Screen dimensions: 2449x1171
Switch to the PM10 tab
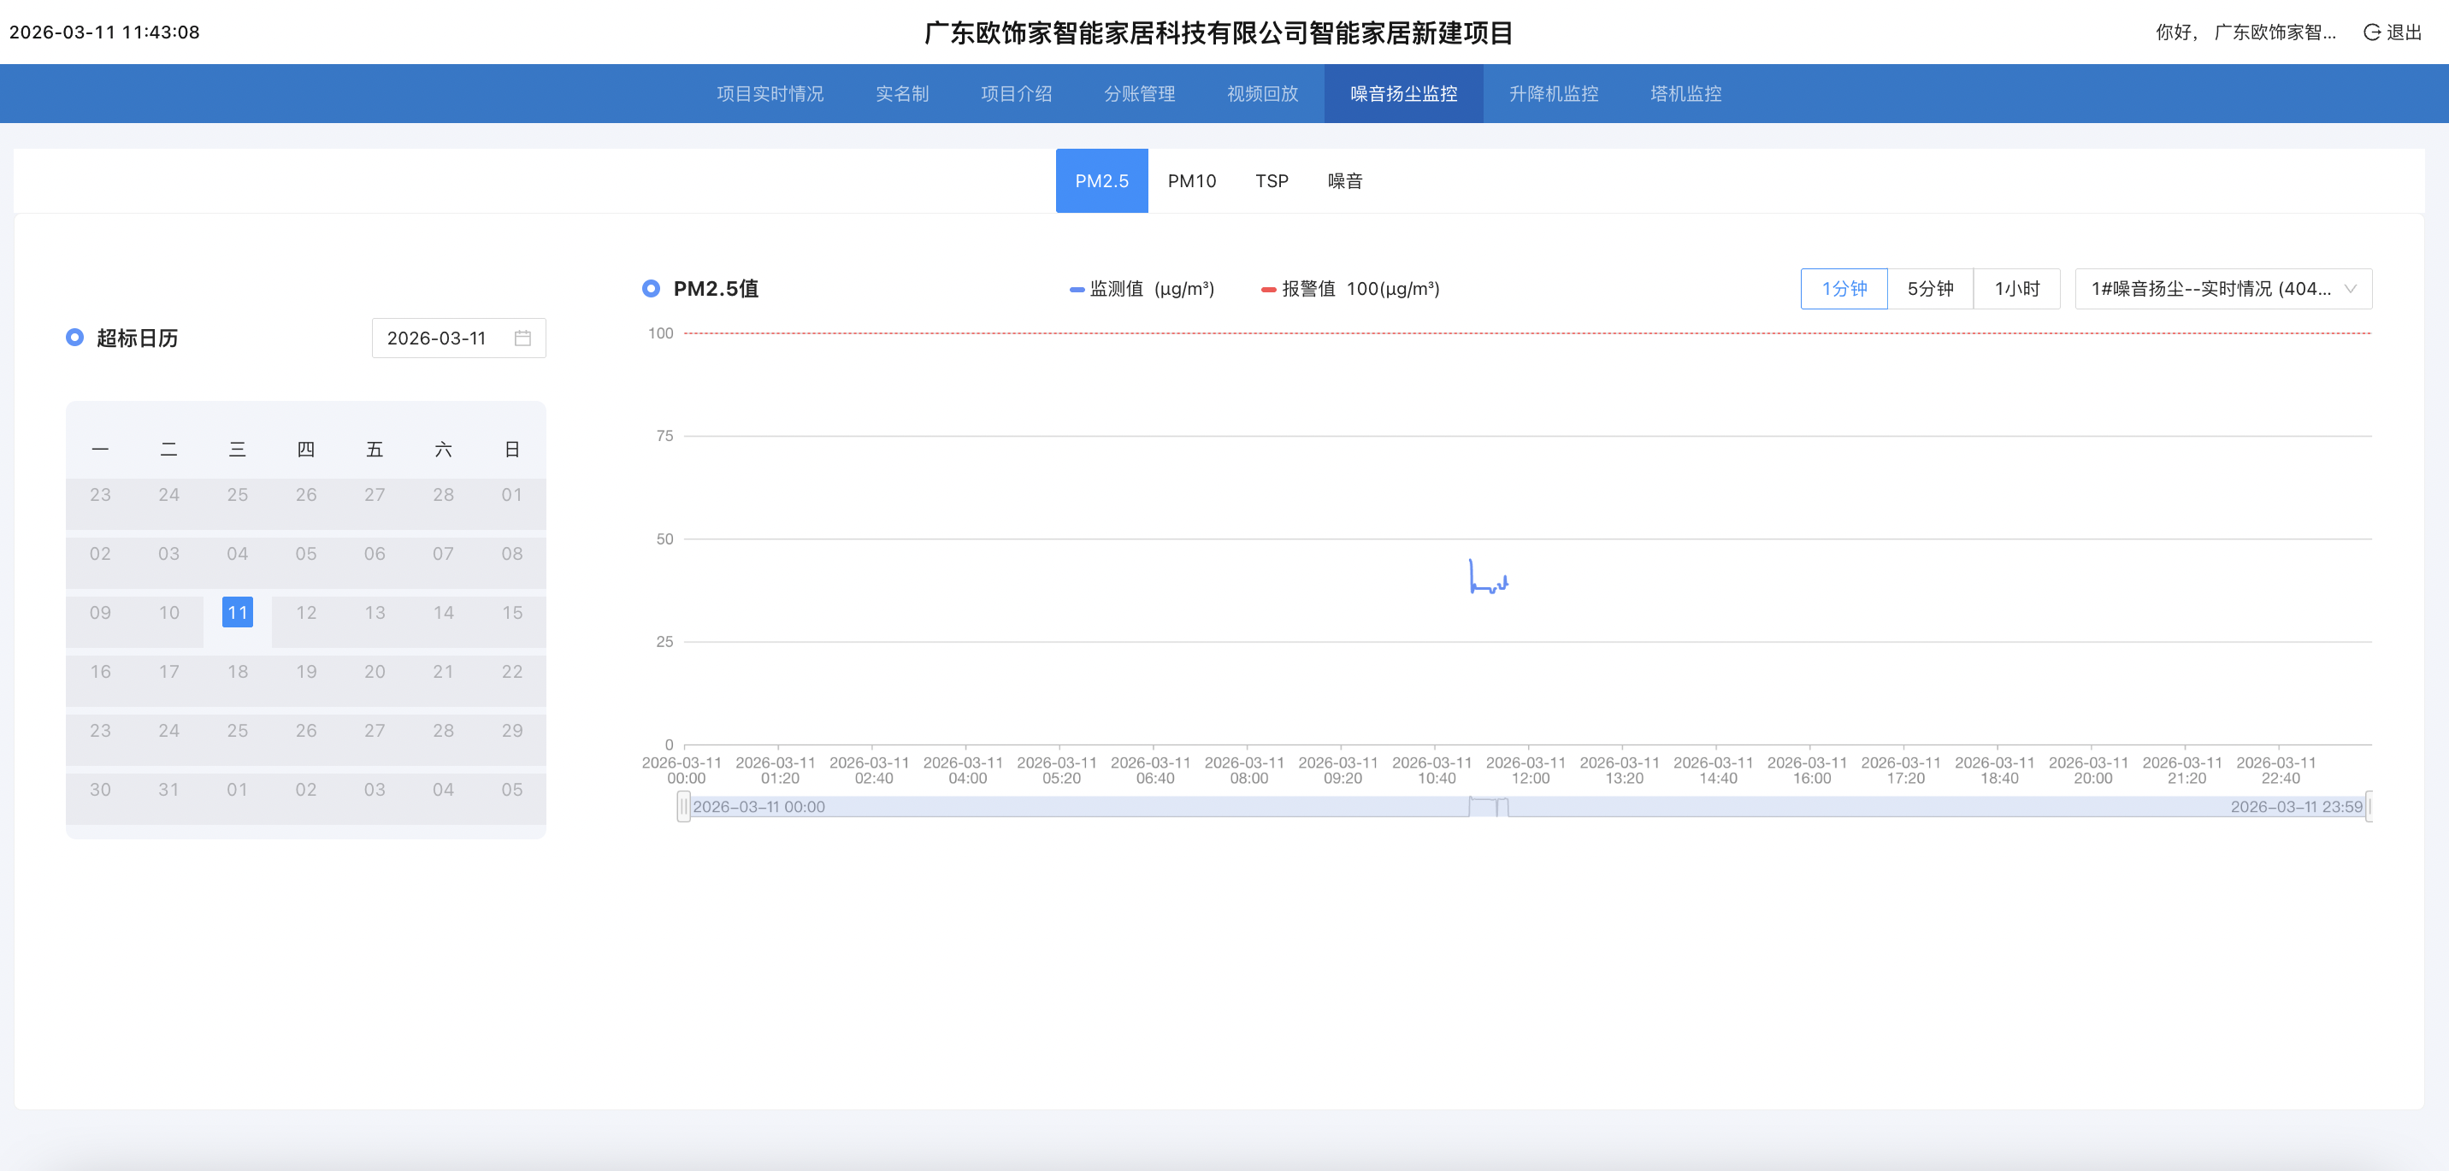pos(1191,180)
